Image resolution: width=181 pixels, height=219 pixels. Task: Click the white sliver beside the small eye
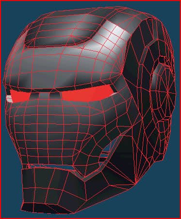click(x=9, y=99)
